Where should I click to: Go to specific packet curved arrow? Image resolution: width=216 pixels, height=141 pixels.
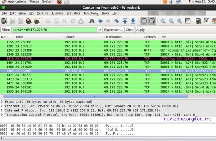pyautogui.click(x=116, y=21)
